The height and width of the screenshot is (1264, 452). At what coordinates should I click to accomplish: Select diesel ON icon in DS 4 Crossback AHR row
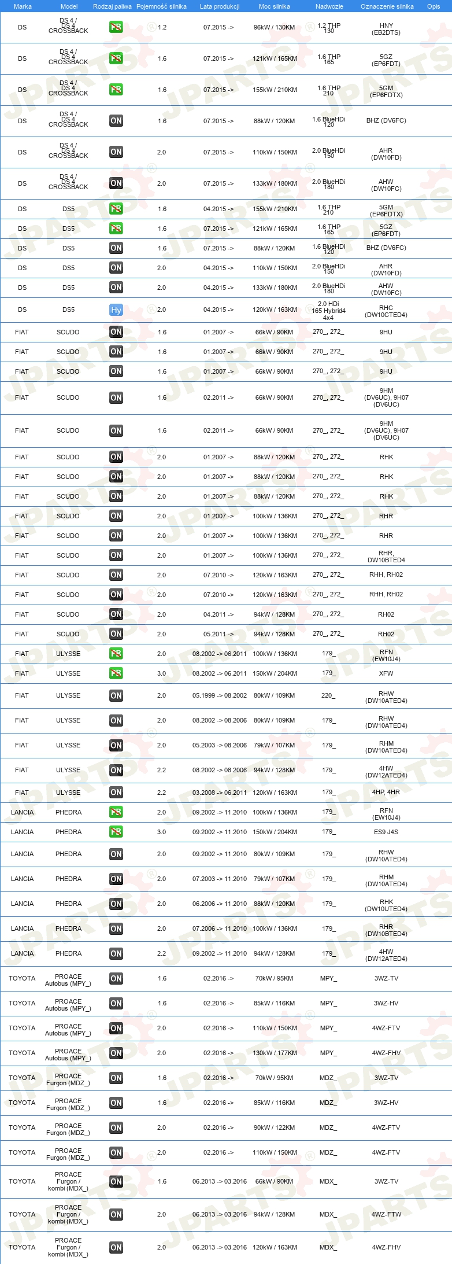coord(116,152)
